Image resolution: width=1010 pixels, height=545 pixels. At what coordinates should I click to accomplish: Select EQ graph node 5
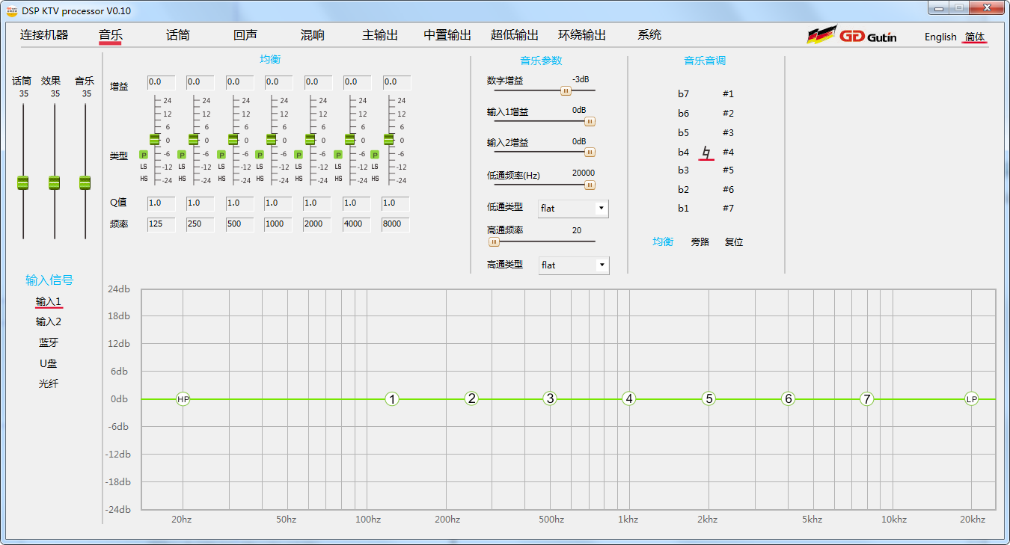click(x=709, y=398)
